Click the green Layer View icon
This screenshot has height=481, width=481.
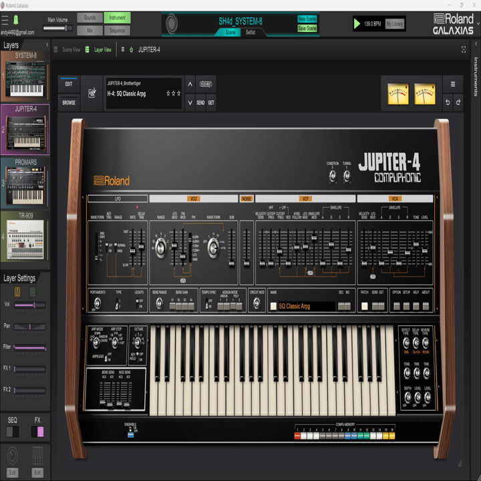[87, 49]
